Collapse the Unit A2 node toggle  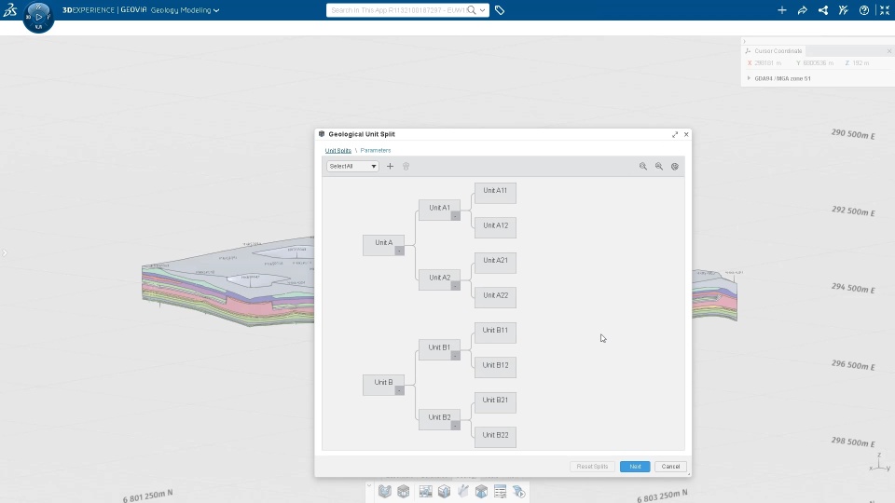[455, 286]
